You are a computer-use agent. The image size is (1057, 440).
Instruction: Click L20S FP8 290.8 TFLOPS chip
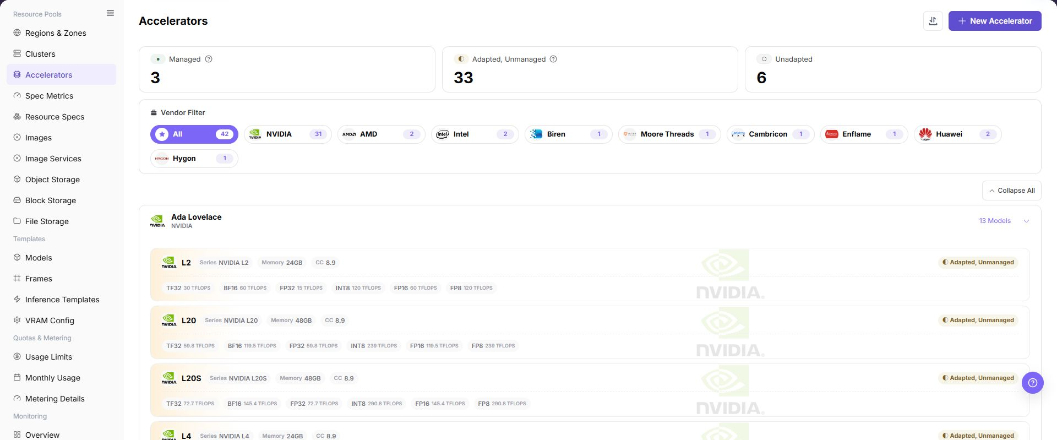pos(502,404)
